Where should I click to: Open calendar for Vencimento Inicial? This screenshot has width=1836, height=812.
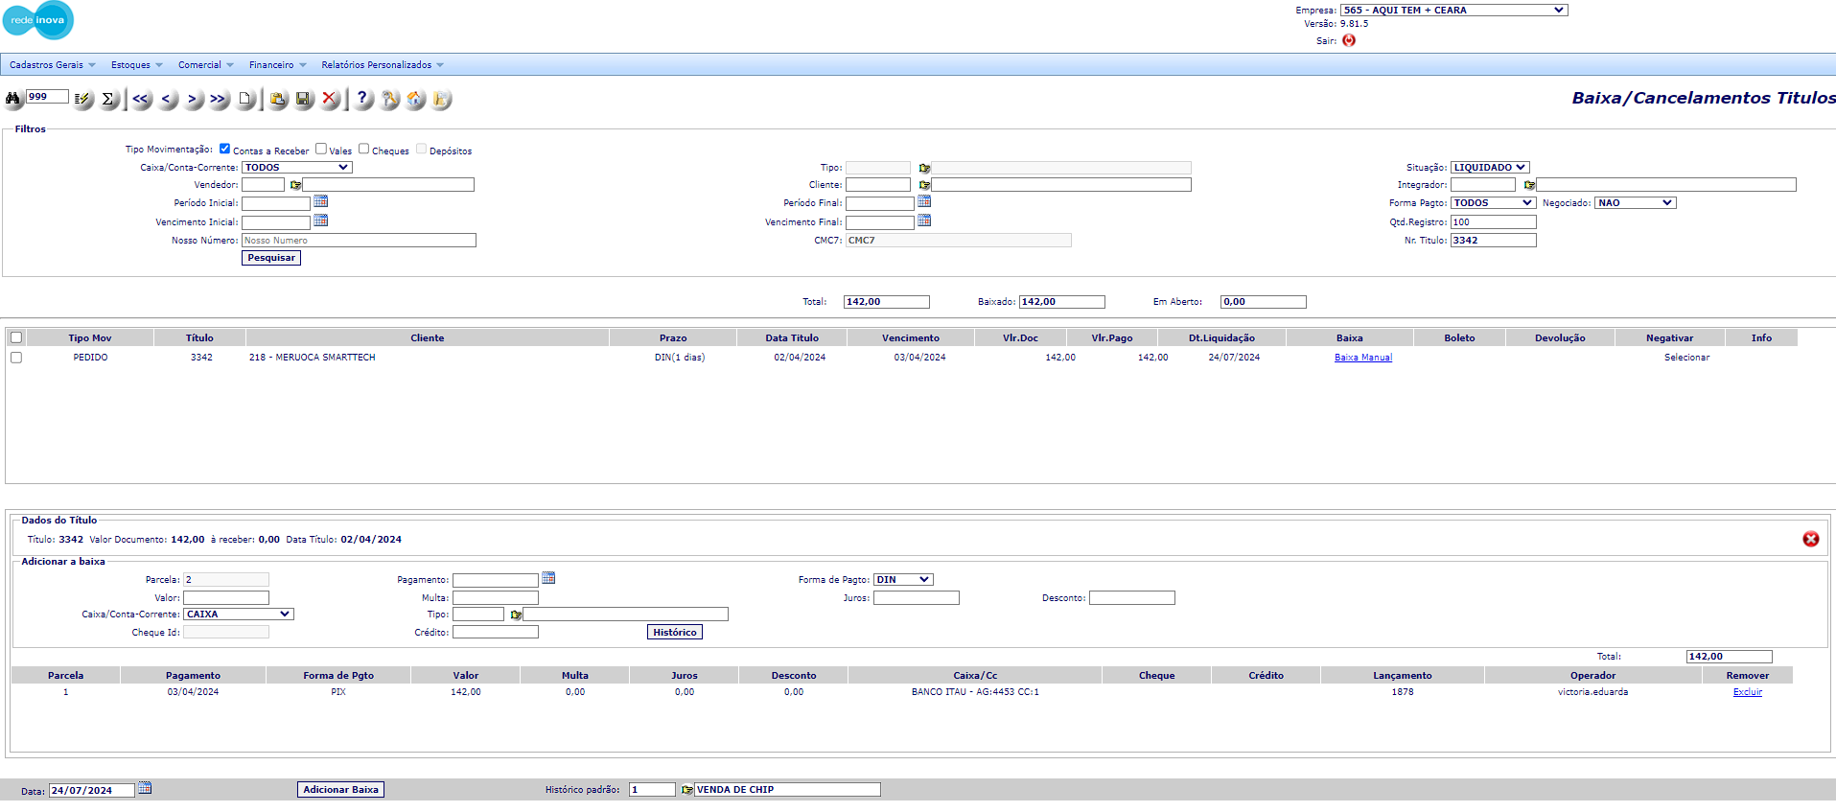[321, 220]
